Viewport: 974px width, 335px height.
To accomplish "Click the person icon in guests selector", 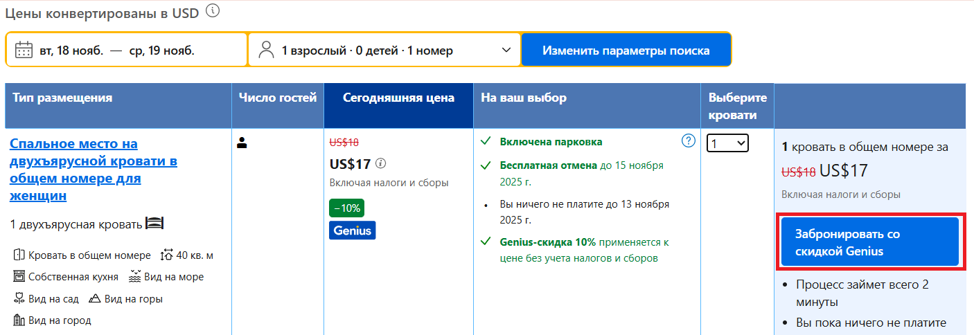I will (x=266, y=50).
